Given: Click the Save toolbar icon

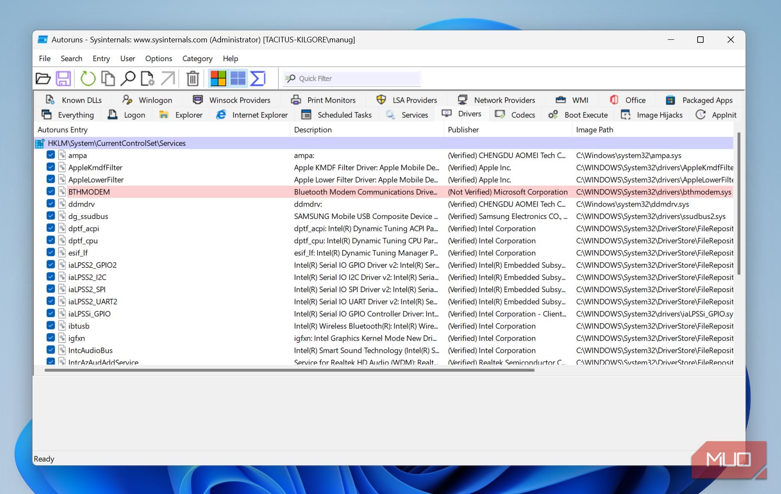Looking at the screenshot, I should 64,79.
